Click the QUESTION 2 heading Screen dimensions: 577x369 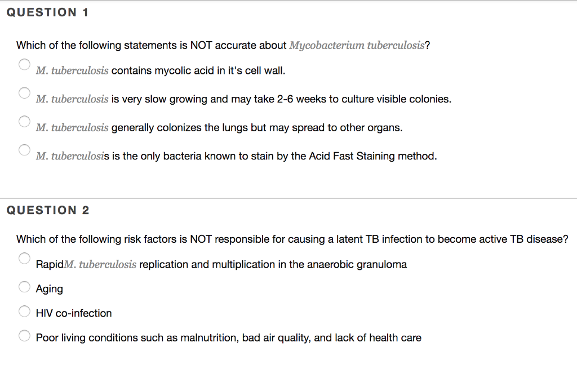[x=47, y=211]
